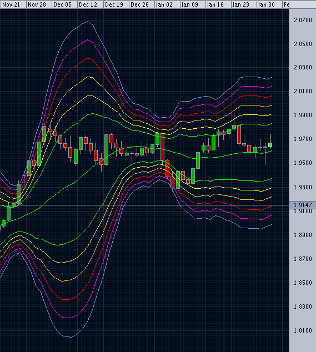Image resolution: width=316 pixels, height=352 pixels.
Task: Click the highlighted 1.9147 price marker
Action: tap(303, 205)
